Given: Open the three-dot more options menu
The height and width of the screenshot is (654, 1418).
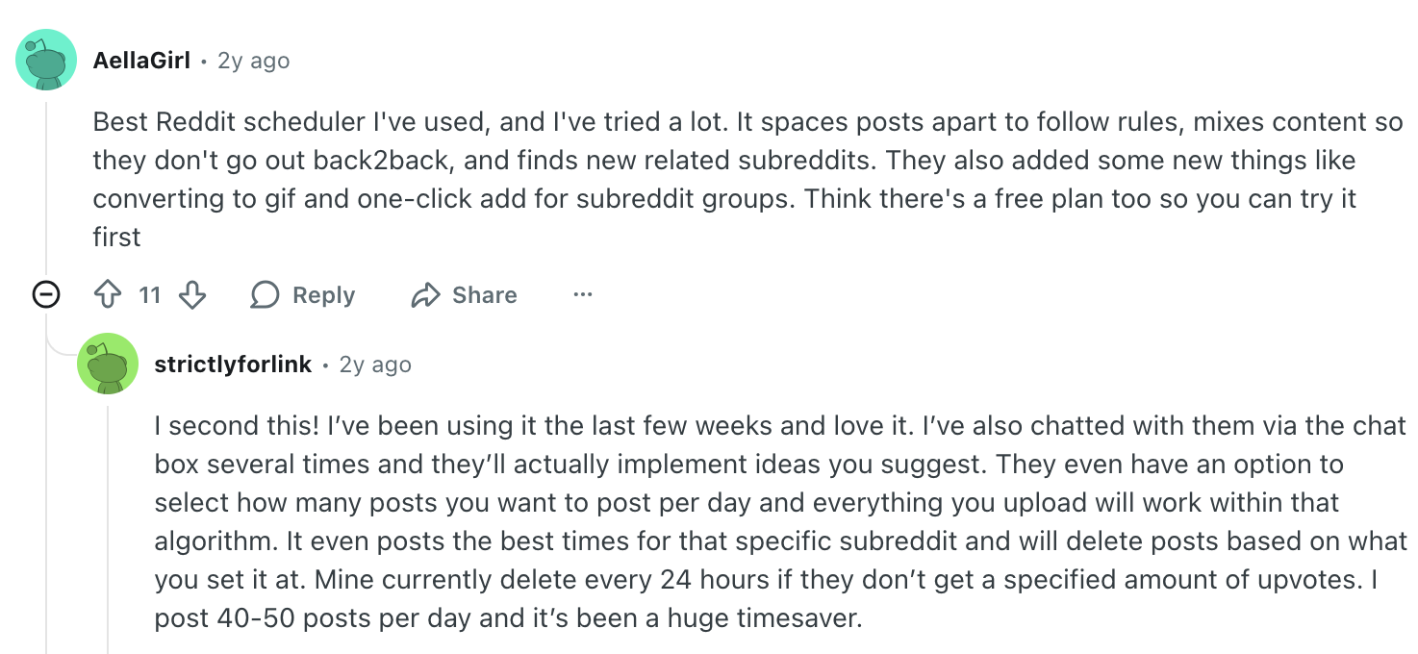Looking at the screenshot, I should [582, 294].
